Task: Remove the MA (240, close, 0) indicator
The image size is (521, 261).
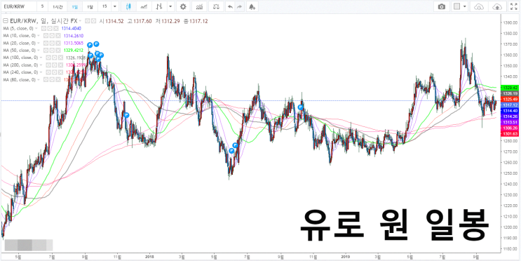Action: click(x=60, y=72)
